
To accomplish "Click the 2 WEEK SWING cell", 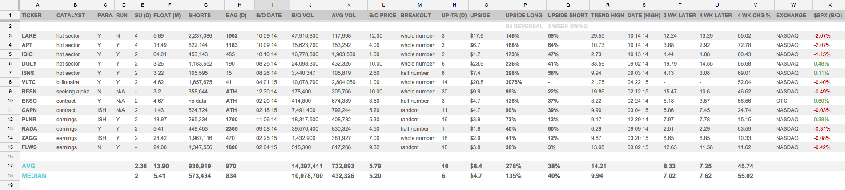I will [567, 27].
